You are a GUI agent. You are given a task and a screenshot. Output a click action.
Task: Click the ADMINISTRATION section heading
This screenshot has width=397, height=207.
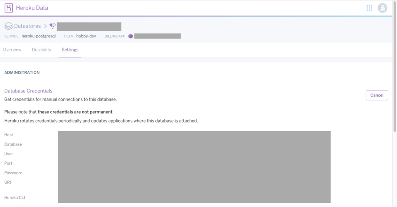click(x=22, y=72)
